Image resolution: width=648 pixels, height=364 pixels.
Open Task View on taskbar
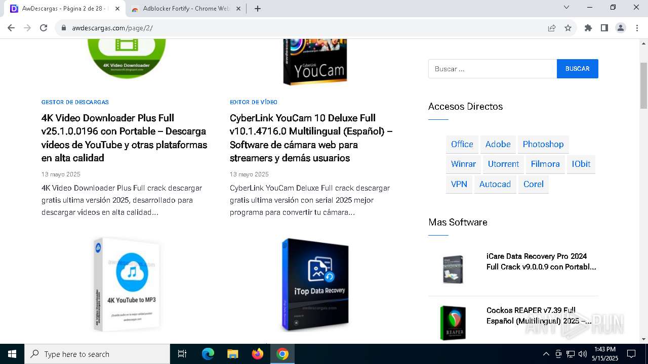click(182, 354)
